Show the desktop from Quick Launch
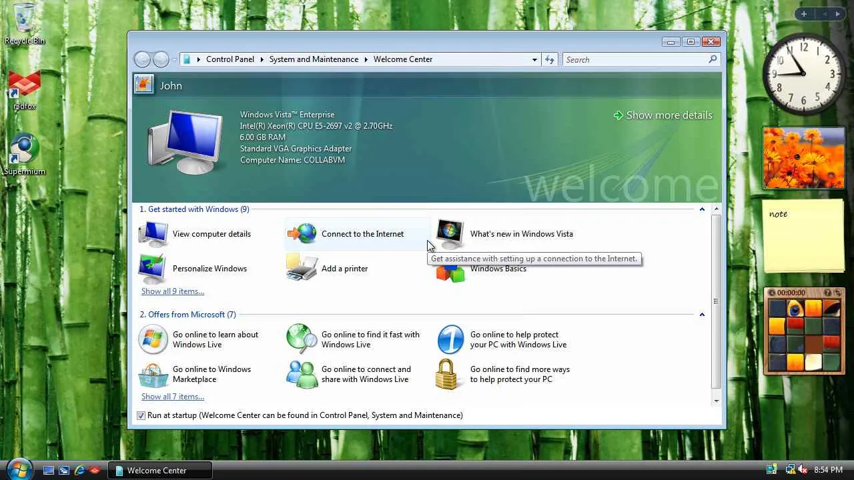854x480 pixels. click(49, 470)
